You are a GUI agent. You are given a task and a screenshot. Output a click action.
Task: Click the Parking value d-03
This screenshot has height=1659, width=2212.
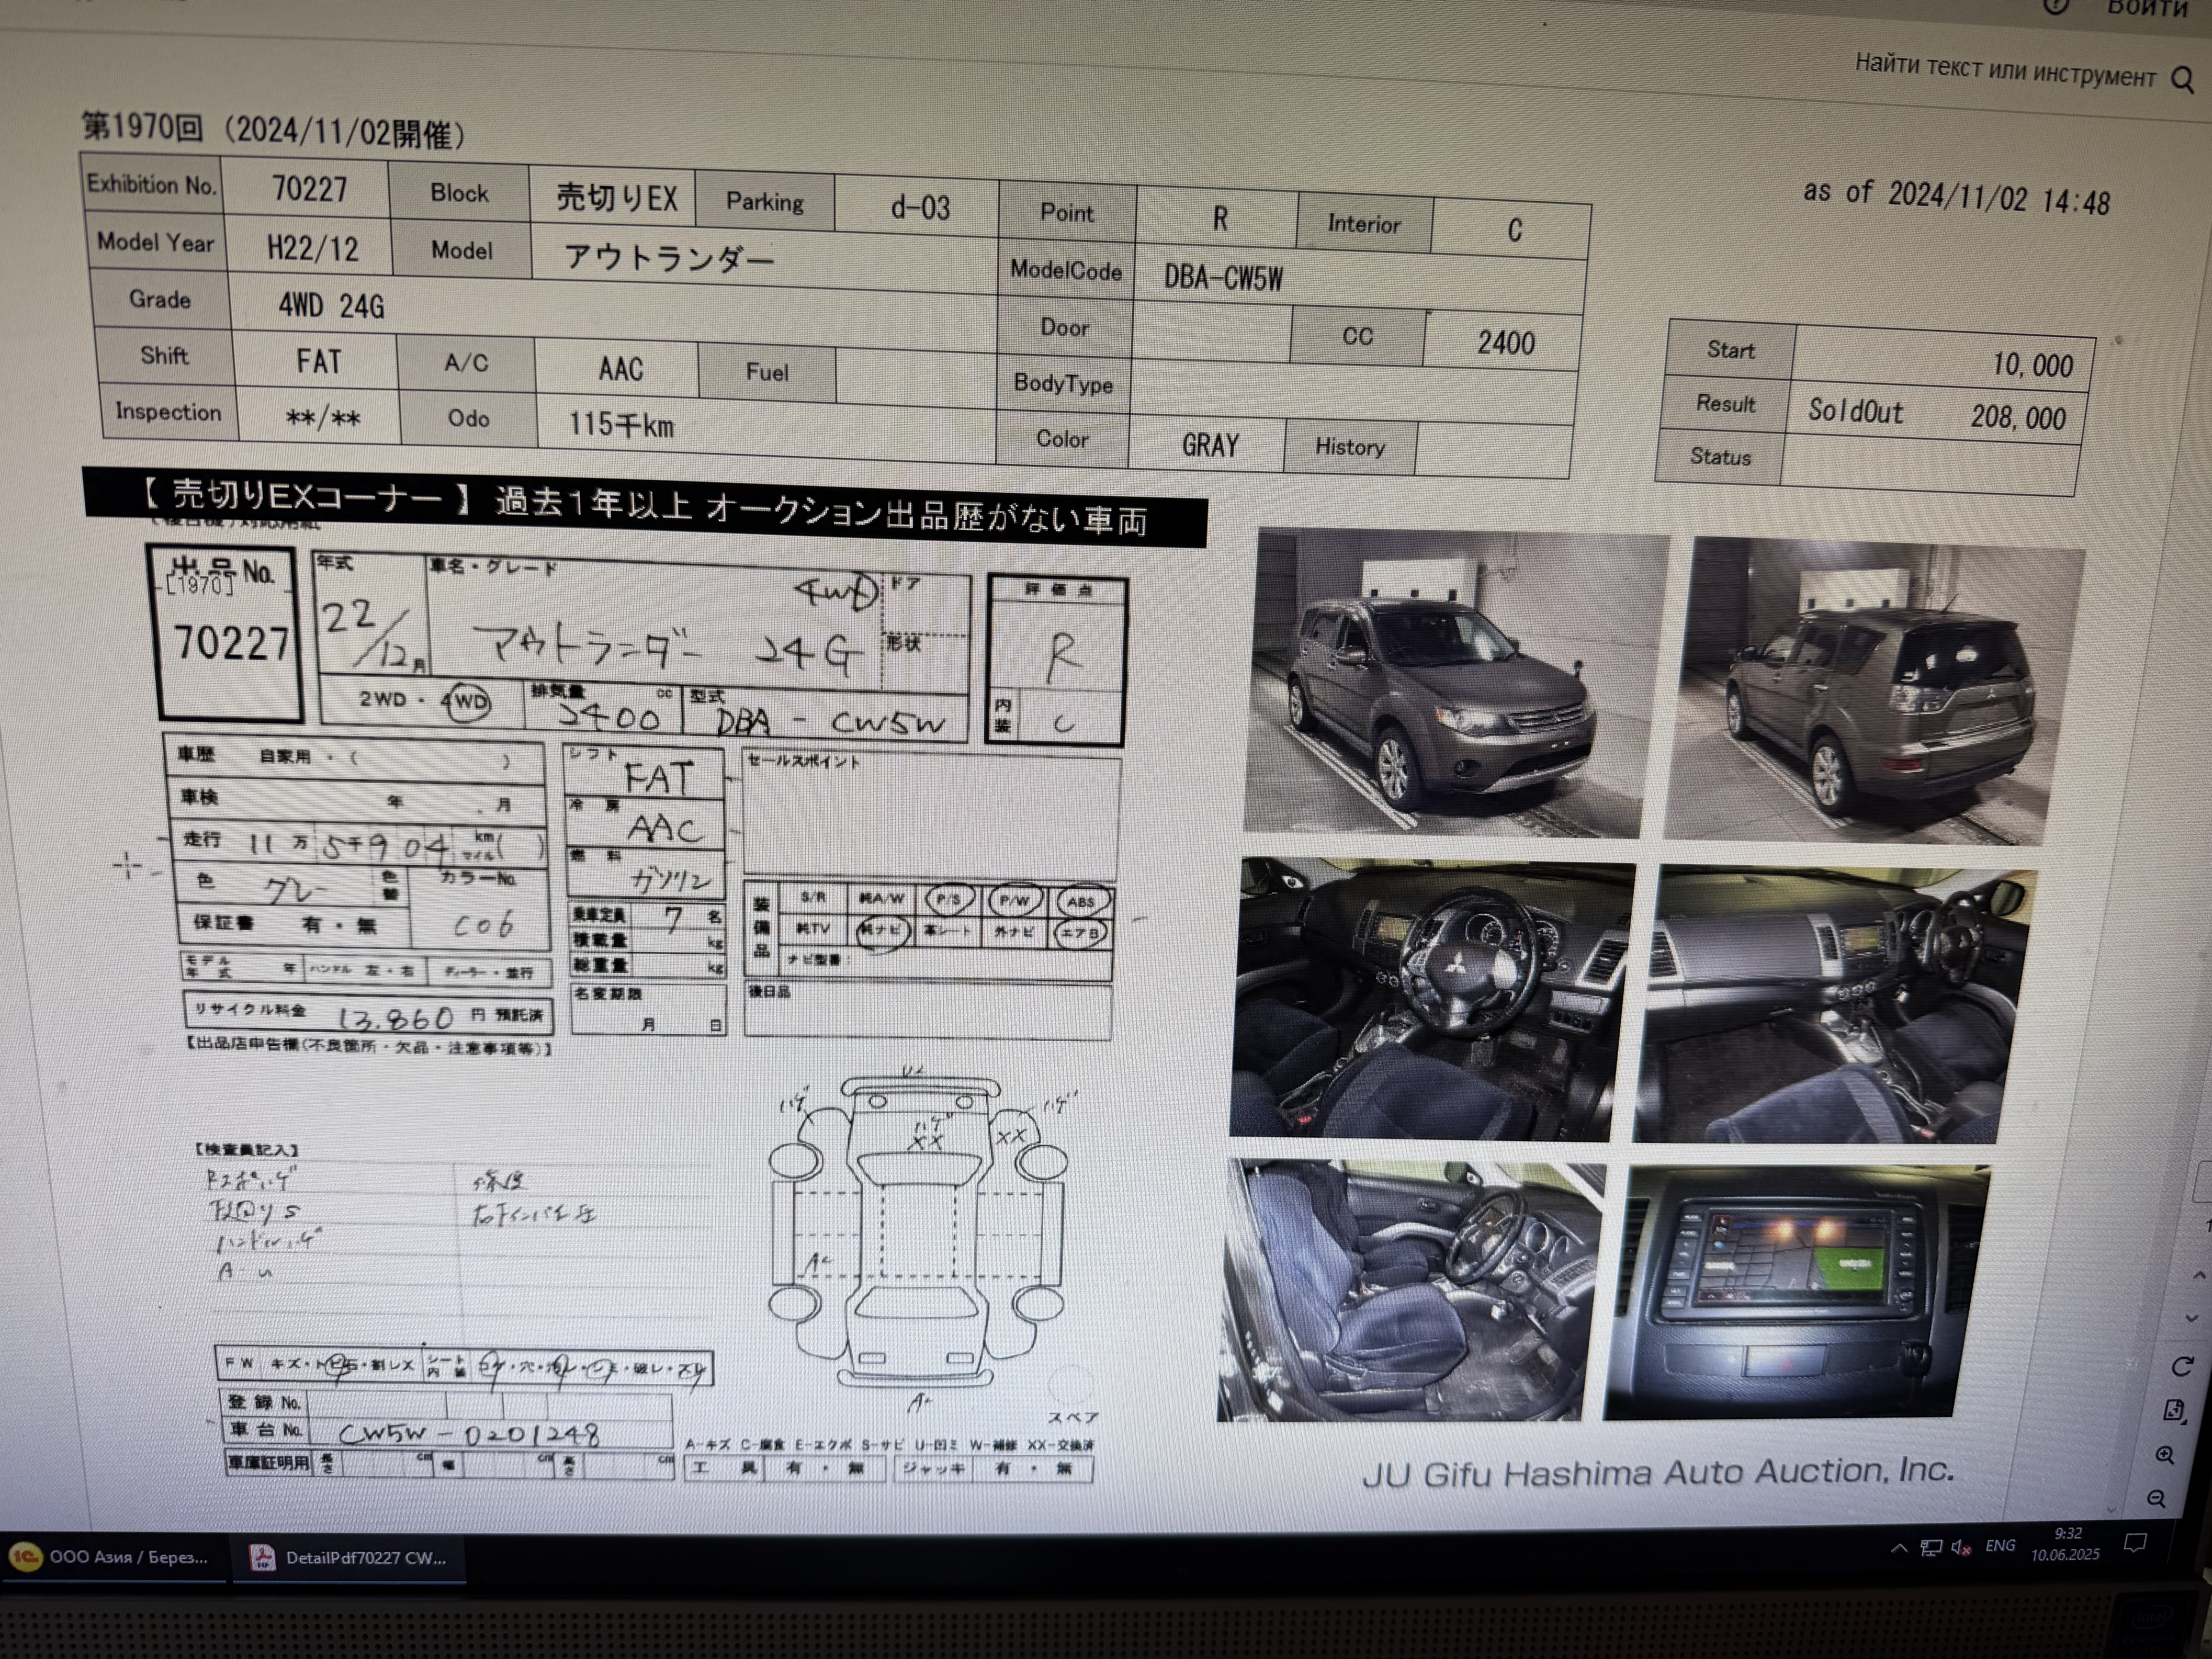click(x=920, y=207)
